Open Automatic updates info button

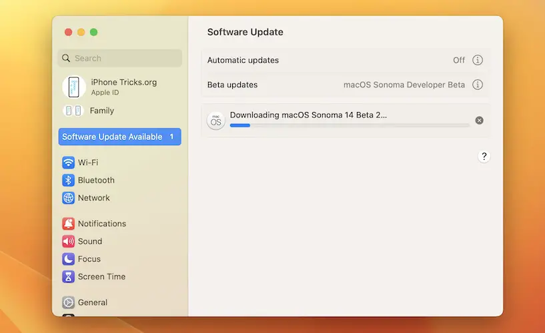pos(478,60)
